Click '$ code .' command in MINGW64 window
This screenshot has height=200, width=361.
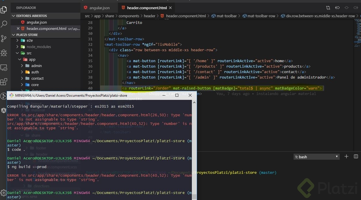[x=16, y=150]
